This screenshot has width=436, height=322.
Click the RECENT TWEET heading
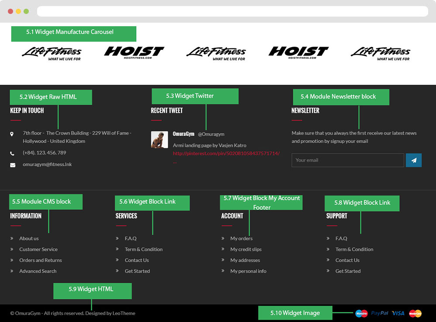[167, 110]
